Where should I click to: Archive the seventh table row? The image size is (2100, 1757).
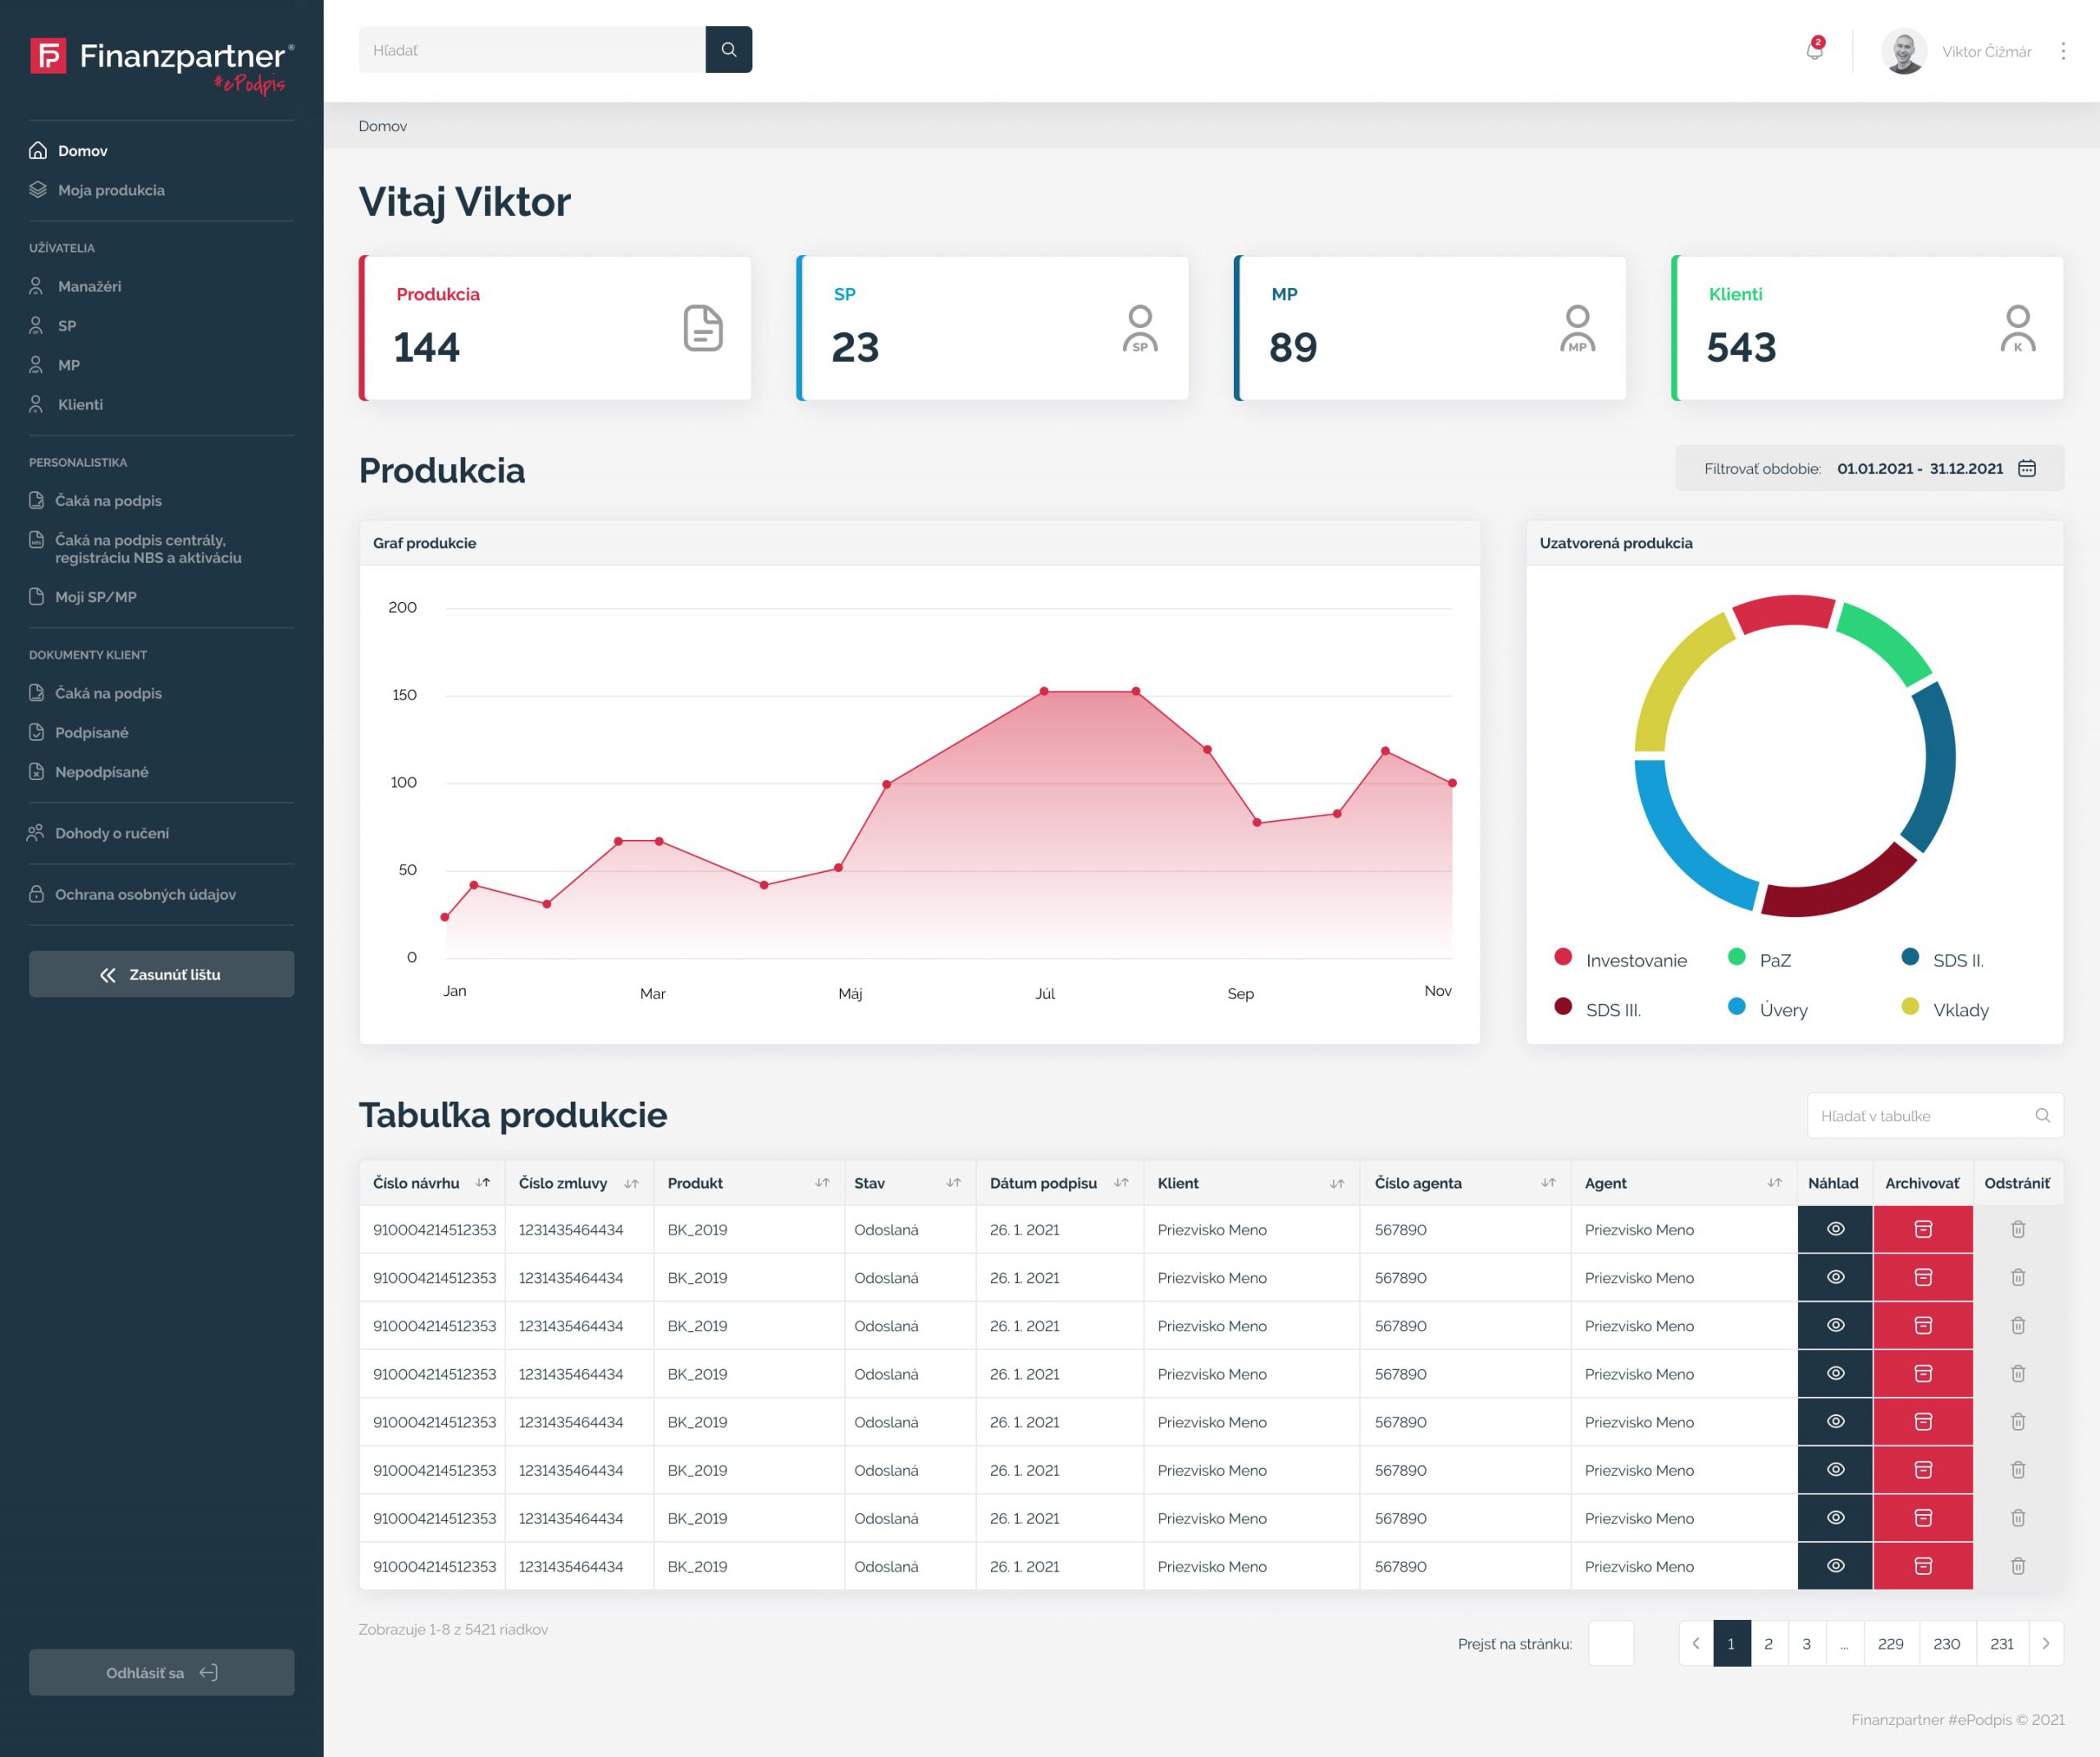[x=1923, y=1518]
